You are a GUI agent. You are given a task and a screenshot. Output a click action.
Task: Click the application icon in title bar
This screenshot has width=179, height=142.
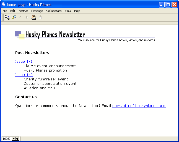click(4, 5)
